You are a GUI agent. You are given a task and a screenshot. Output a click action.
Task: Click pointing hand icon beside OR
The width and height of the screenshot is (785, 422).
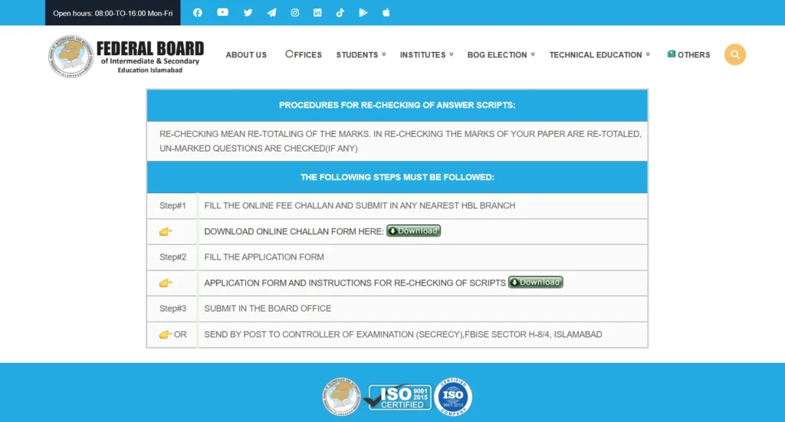(x=166, y=335)
